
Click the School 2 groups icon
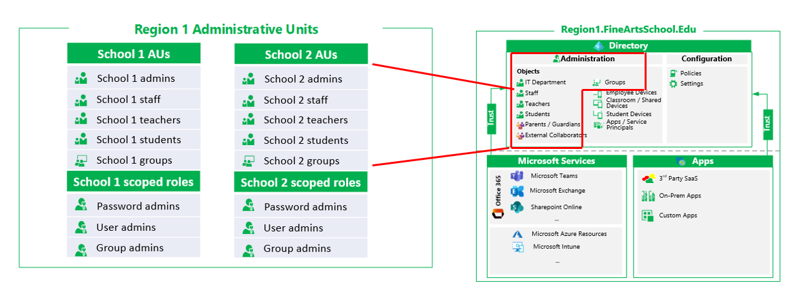pos(248,161)
